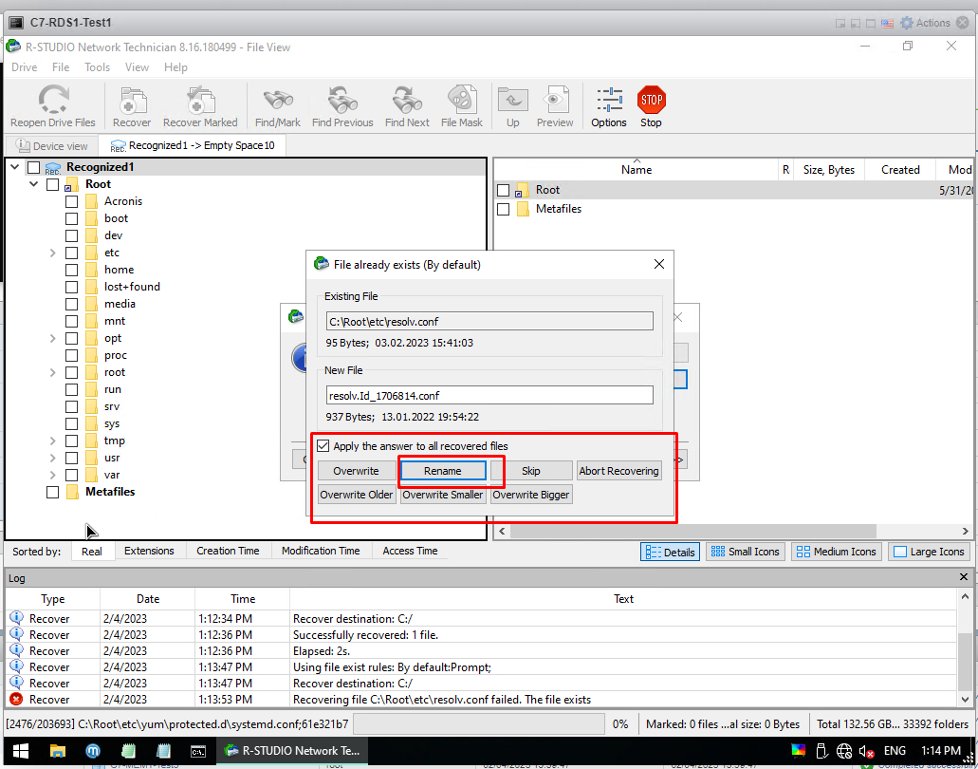Open the Tools menu

click(97, 67)
